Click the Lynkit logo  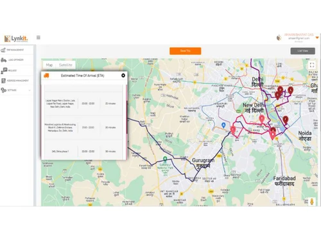click(x=16, y=38)
